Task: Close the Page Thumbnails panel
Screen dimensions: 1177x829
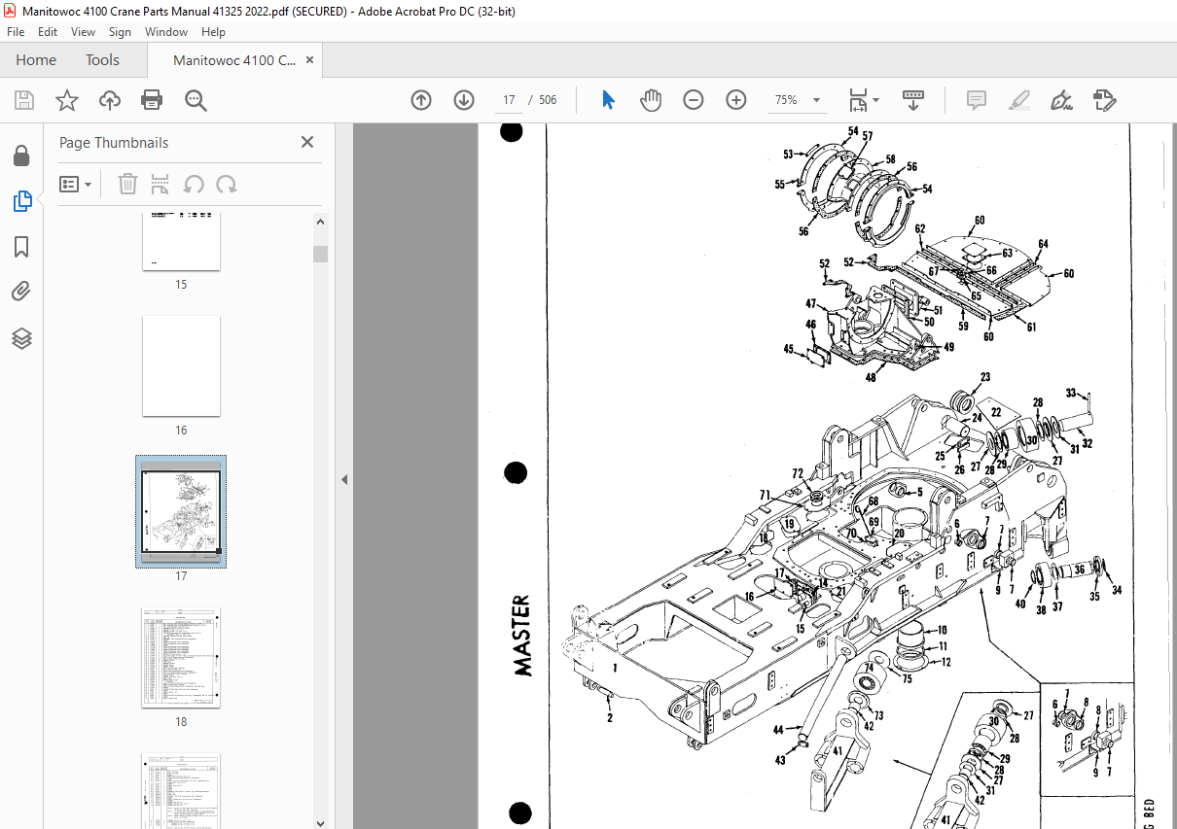Action: [307, 142]
